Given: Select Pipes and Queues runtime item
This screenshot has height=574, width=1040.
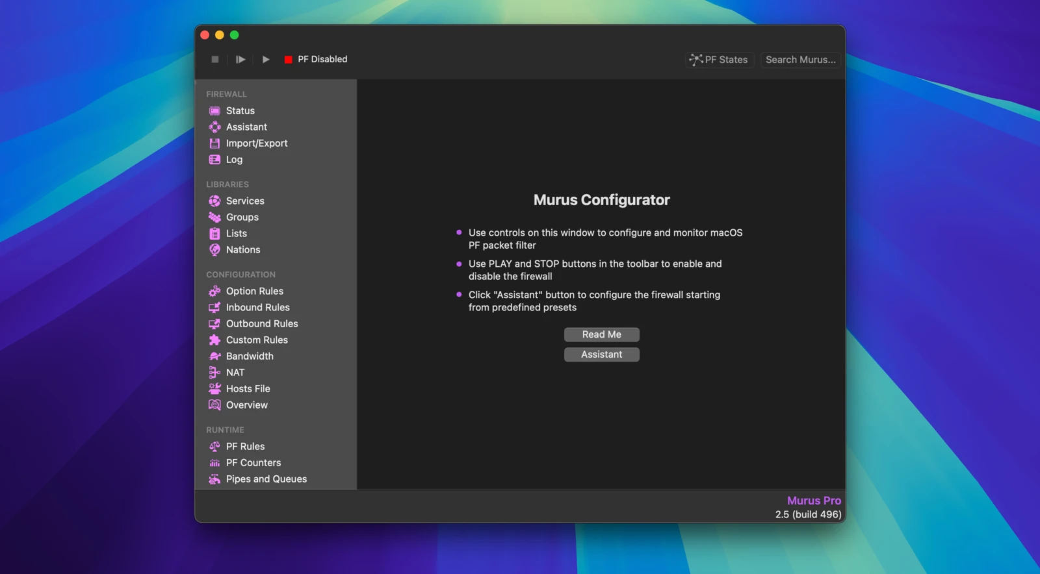Looking at the screenshot, I should tap(266, 479).
